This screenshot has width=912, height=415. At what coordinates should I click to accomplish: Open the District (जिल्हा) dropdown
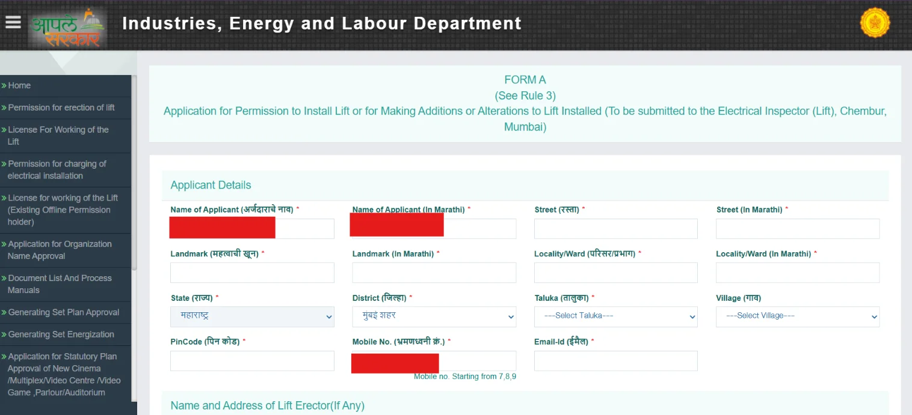pos(434,317)
